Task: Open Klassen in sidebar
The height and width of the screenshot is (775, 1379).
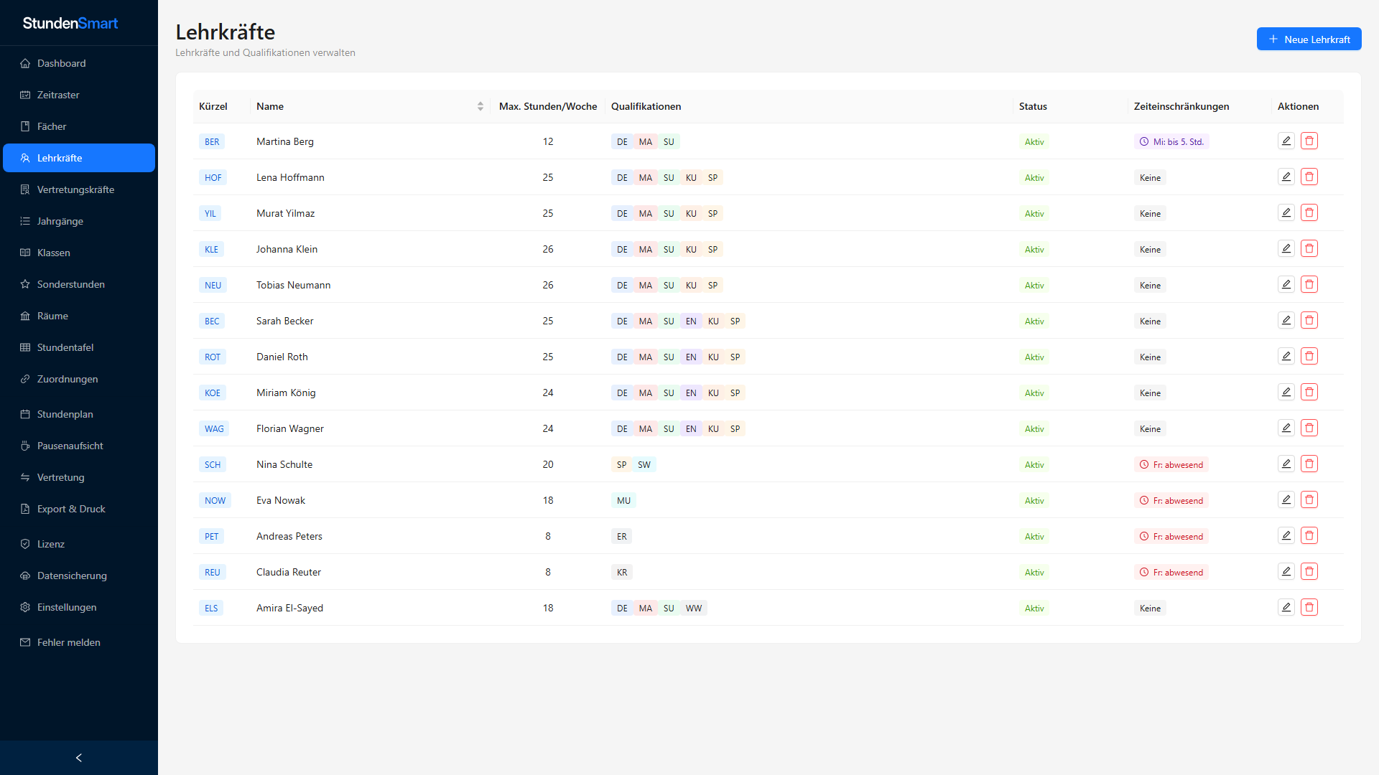Action: click(x=79, y=253)
